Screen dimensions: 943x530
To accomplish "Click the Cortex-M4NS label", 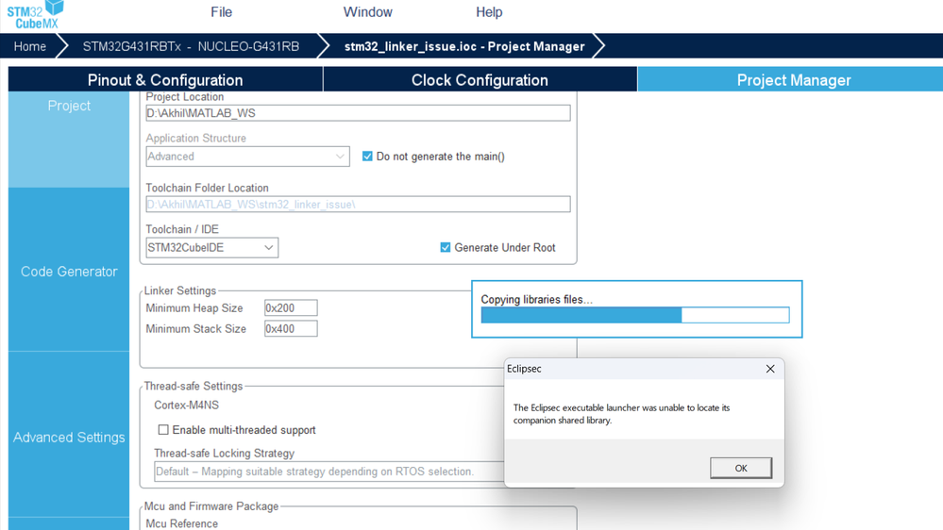I will coord(187,405).
